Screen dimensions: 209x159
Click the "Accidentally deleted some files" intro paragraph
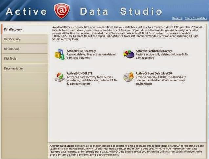pyautogui.click(x=127, y=33)
